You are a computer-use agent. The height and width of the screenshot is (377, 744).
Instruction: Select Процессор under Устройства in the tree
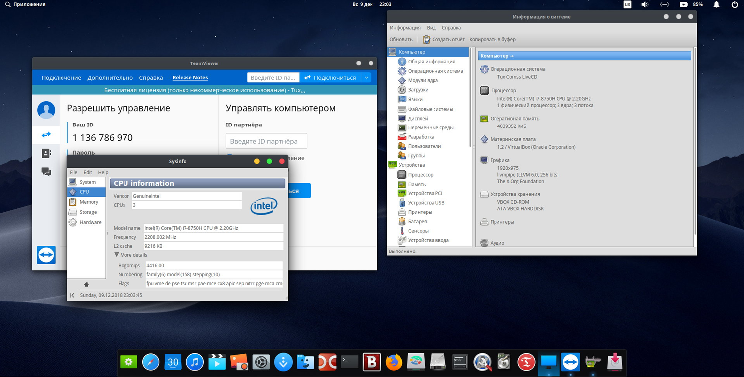[420, 175]
